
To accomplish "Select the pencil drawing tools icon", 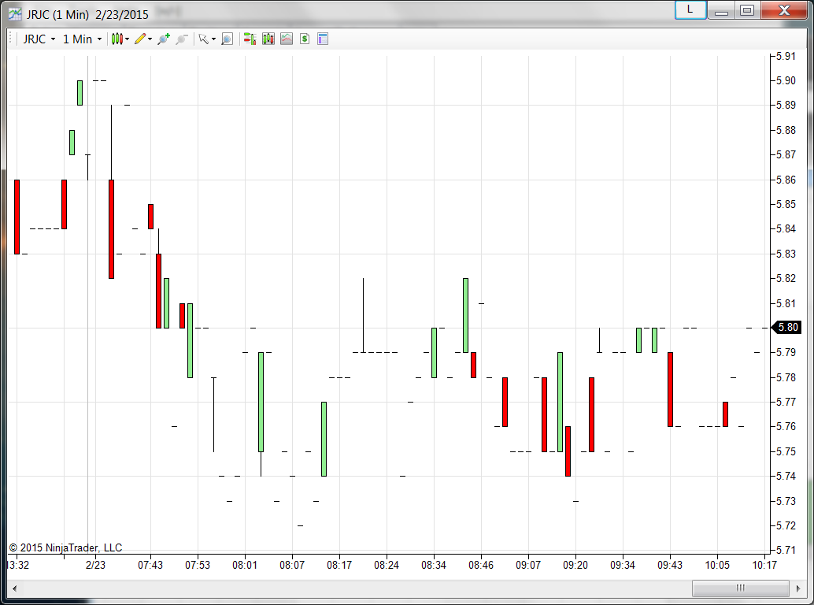I will coord(139,39).
